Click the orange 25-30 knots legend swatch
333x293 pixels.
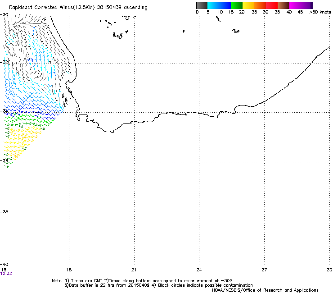[260, 5]
